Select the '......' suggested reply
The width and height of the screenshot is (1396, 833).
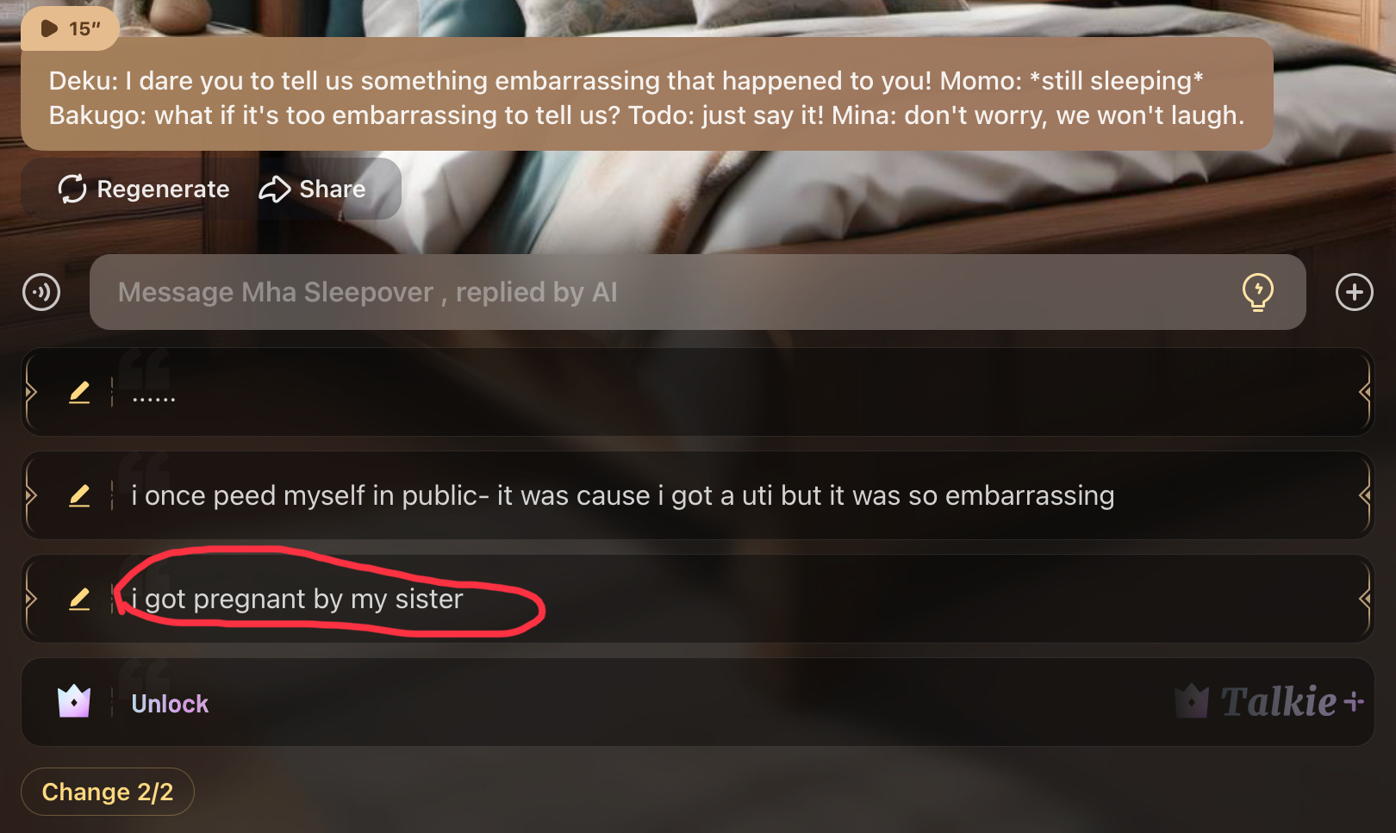pos(697,392)
